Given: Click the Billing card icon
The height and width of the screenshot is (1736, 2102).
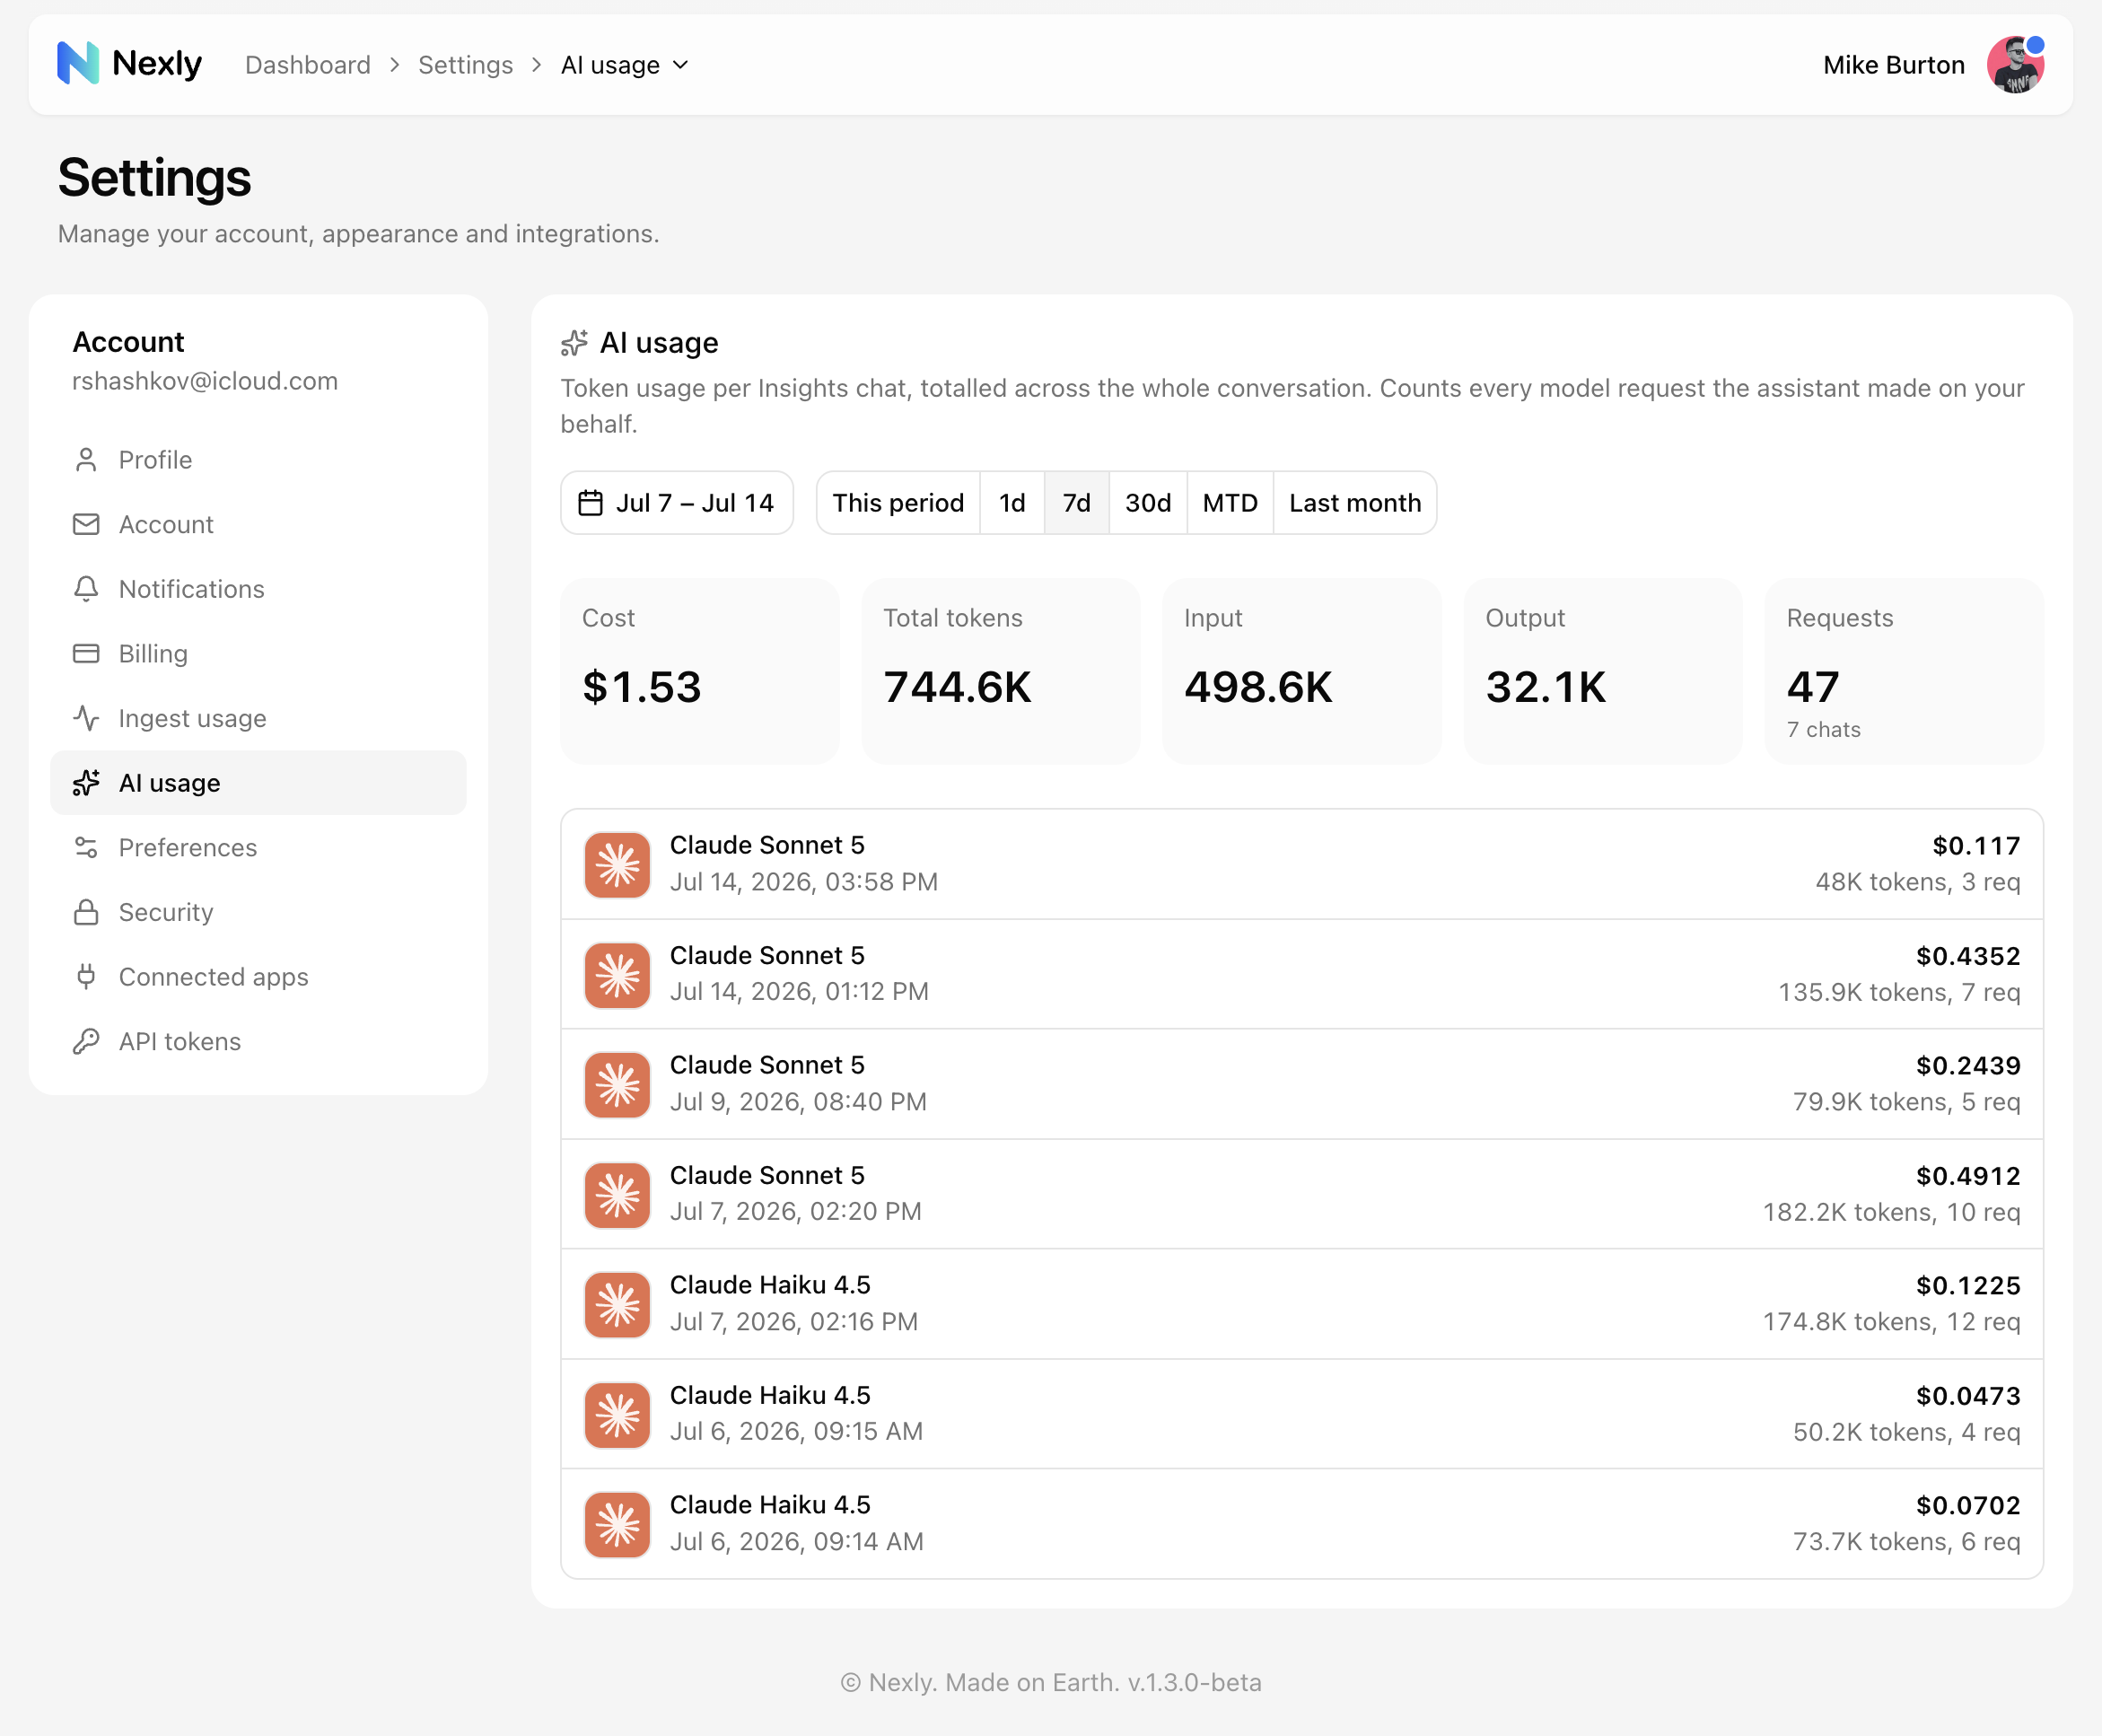Looking at the screenshot, I should pos(86,654).
